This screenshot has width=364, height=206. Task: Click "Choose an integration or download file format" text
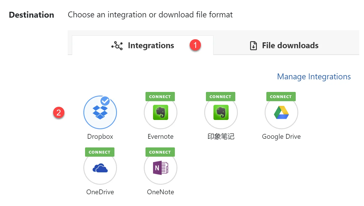[150, 15]
